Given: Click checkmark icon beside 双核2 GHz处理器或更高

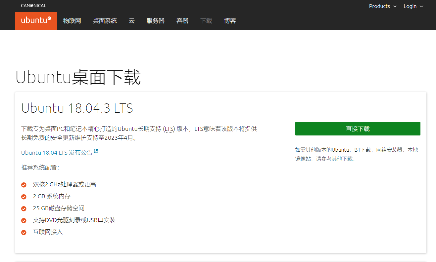Looking at the screenshot, I should (24, 185).
